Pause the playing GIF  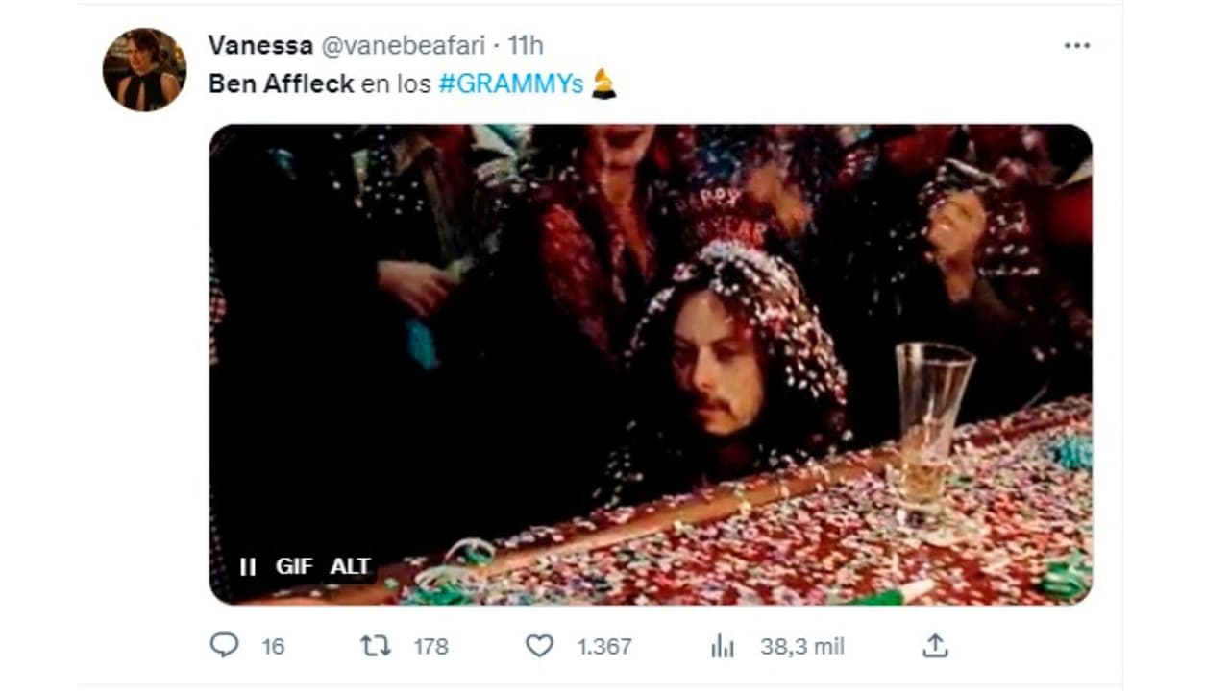click(x=248, y=566)
